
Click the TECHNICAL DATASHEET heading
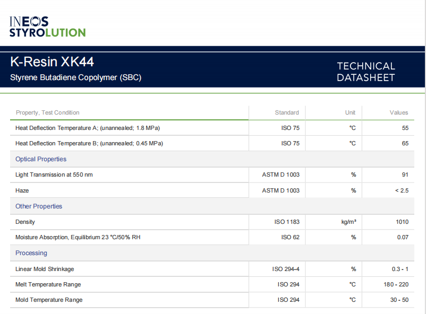[366, 72]
